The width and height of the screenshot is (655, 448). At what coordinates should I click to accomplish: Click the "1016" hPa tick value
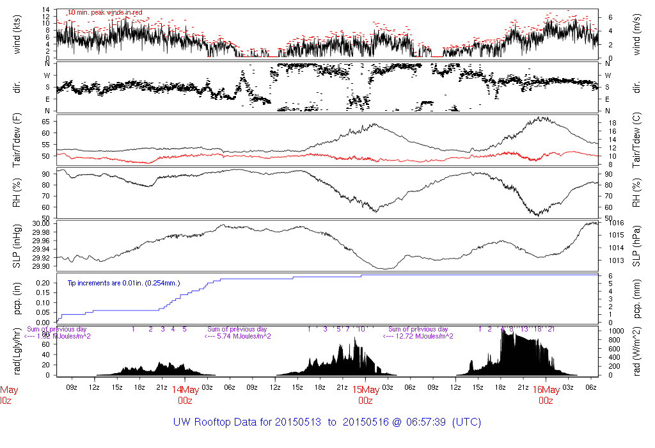tap(617, 223)
